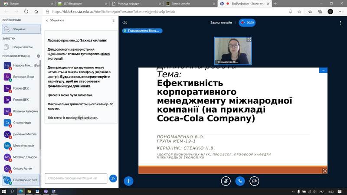Open the Viber app in the taskbar
Viewport: 347px width, 195px height.
tap(46, 192)
